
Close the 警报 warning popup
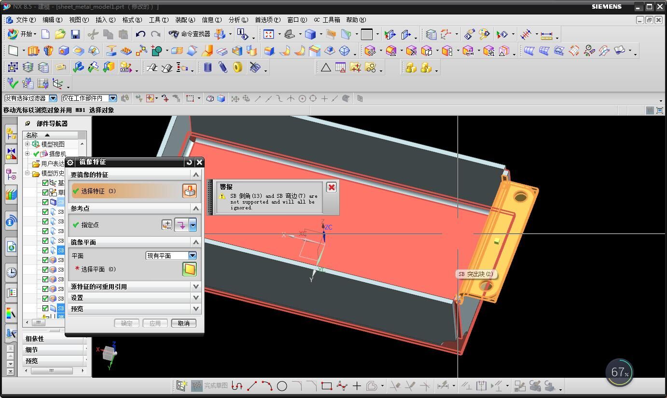332,187
